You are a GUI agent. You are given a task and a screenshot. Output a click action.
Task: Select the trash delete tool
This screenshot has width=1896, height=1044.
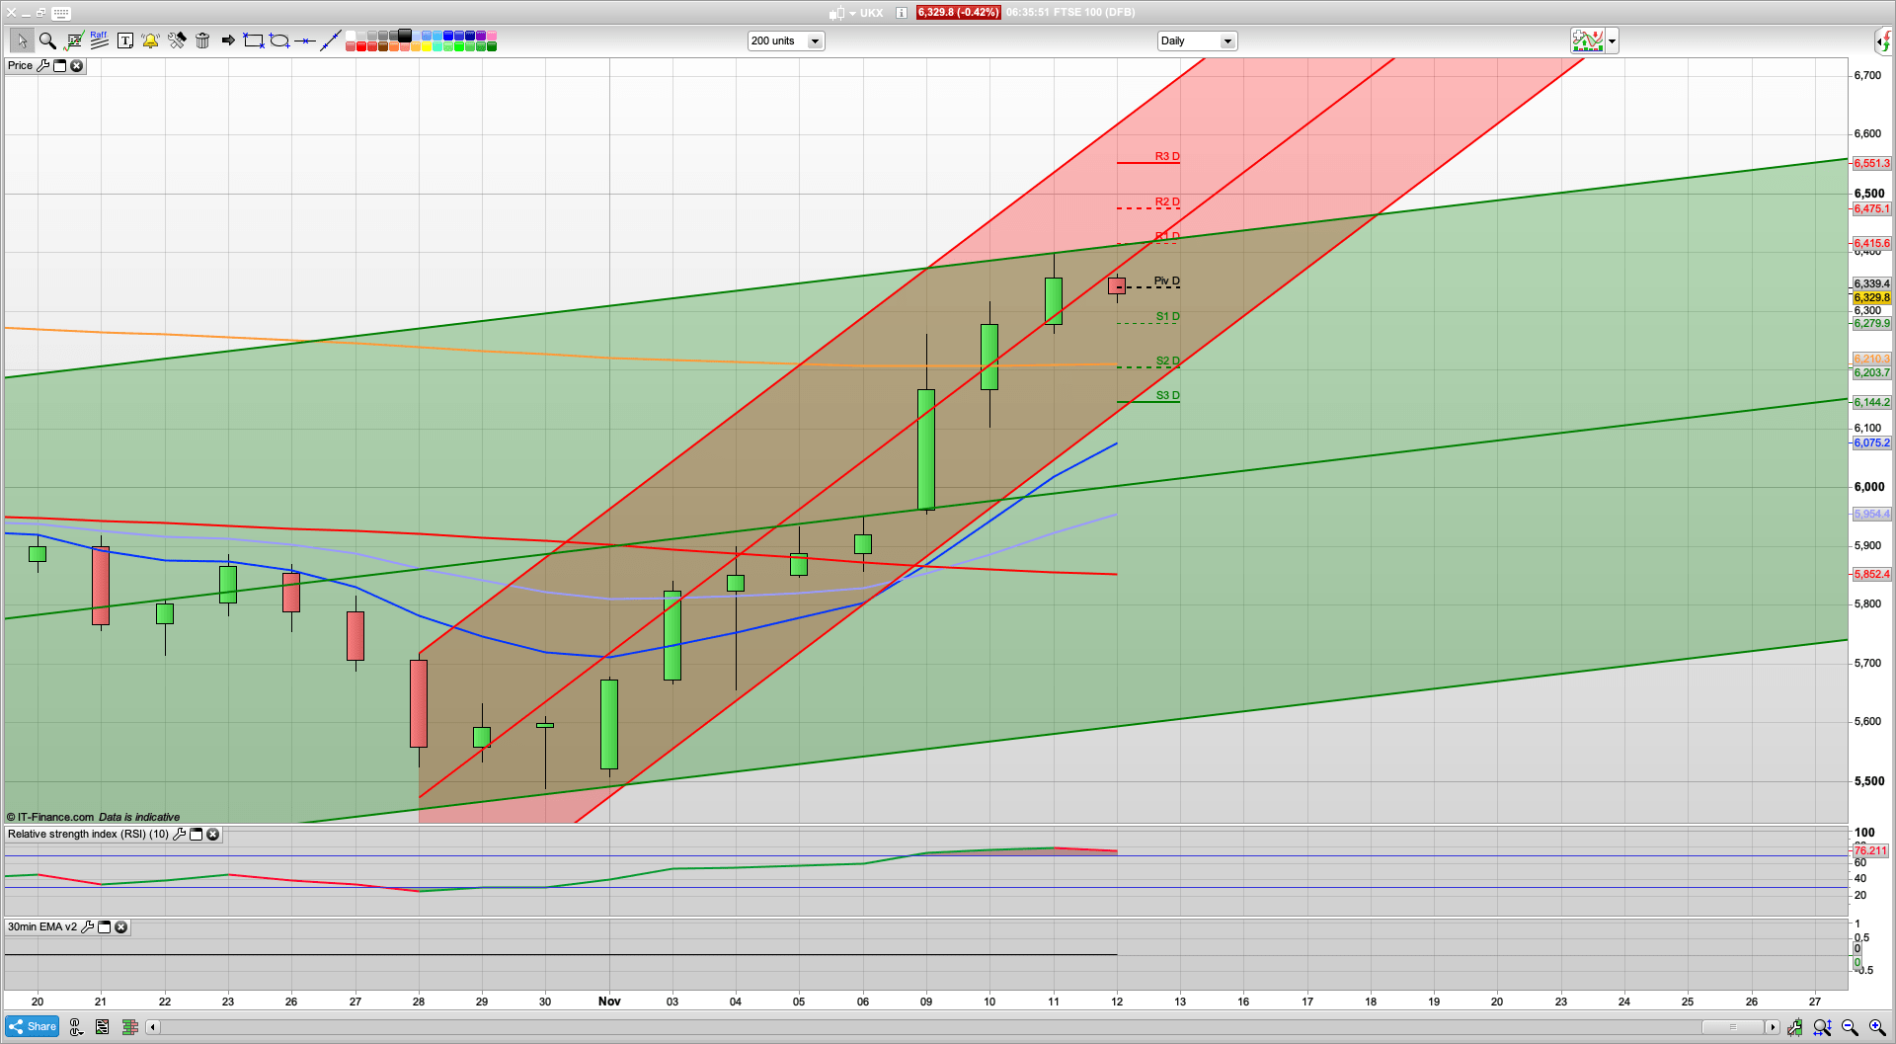[x=202, y=40]
